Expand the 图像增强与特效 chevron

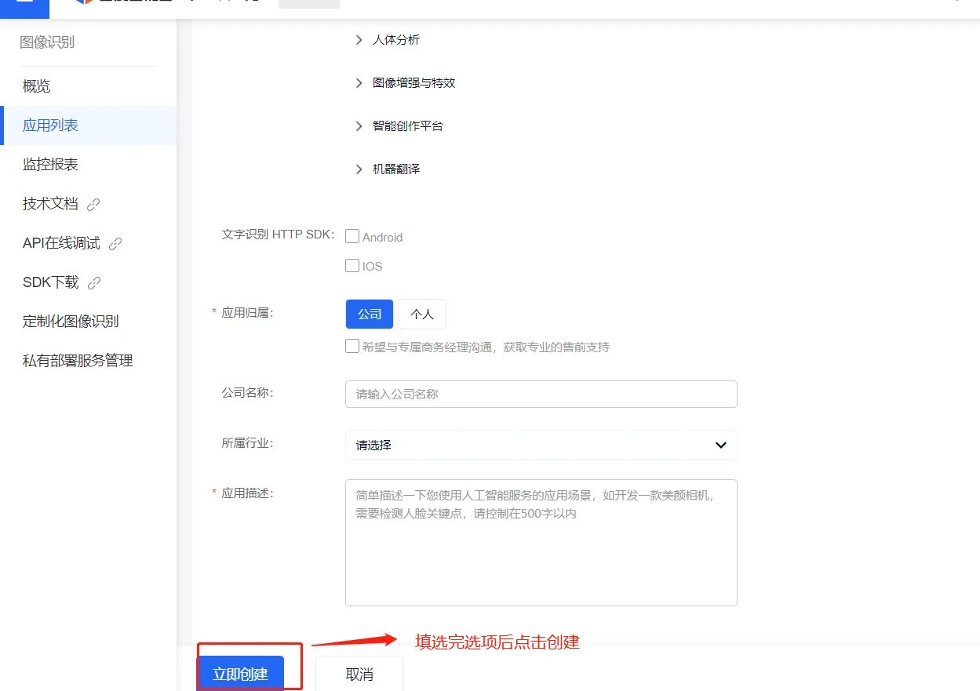pyautogui.click(x=359, y=83)
